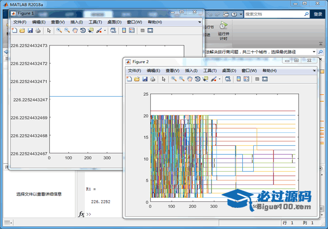
Task: Select Rotate 3D tool in Figure 1 toolbar
Action: tap(83, 31)
